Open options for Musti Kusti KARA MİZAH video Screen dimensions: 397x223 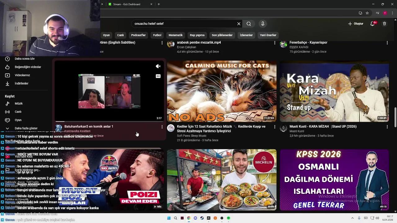(x=387, y=127)
